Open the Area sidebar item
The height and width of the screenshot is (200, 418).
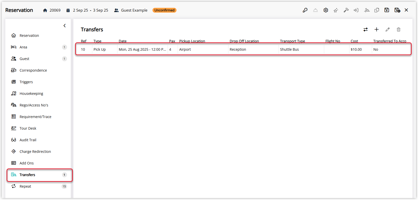pyautogui.click(x=38, y=47)
